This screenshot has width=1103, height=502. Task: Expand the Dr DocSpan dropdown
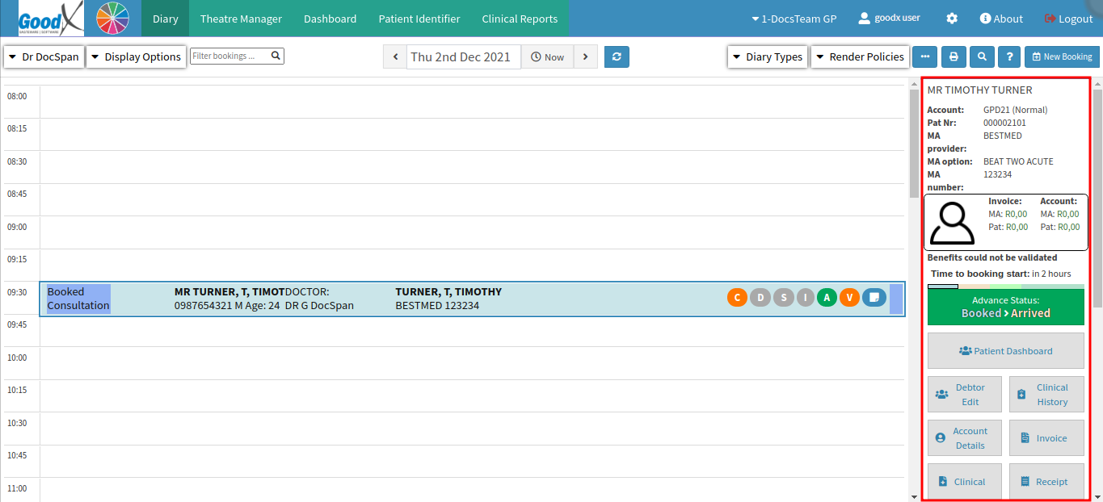(44, 56)
